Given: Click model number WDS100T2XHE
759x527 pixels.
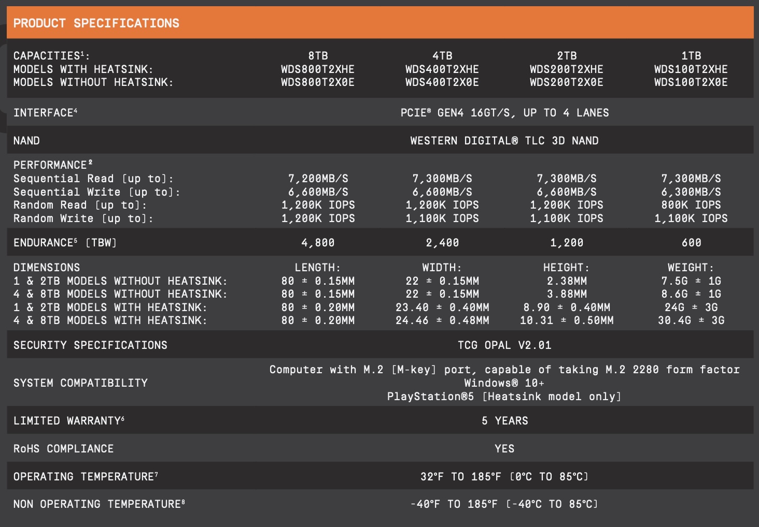Looking at the screenshot, I should pos(691,69).
